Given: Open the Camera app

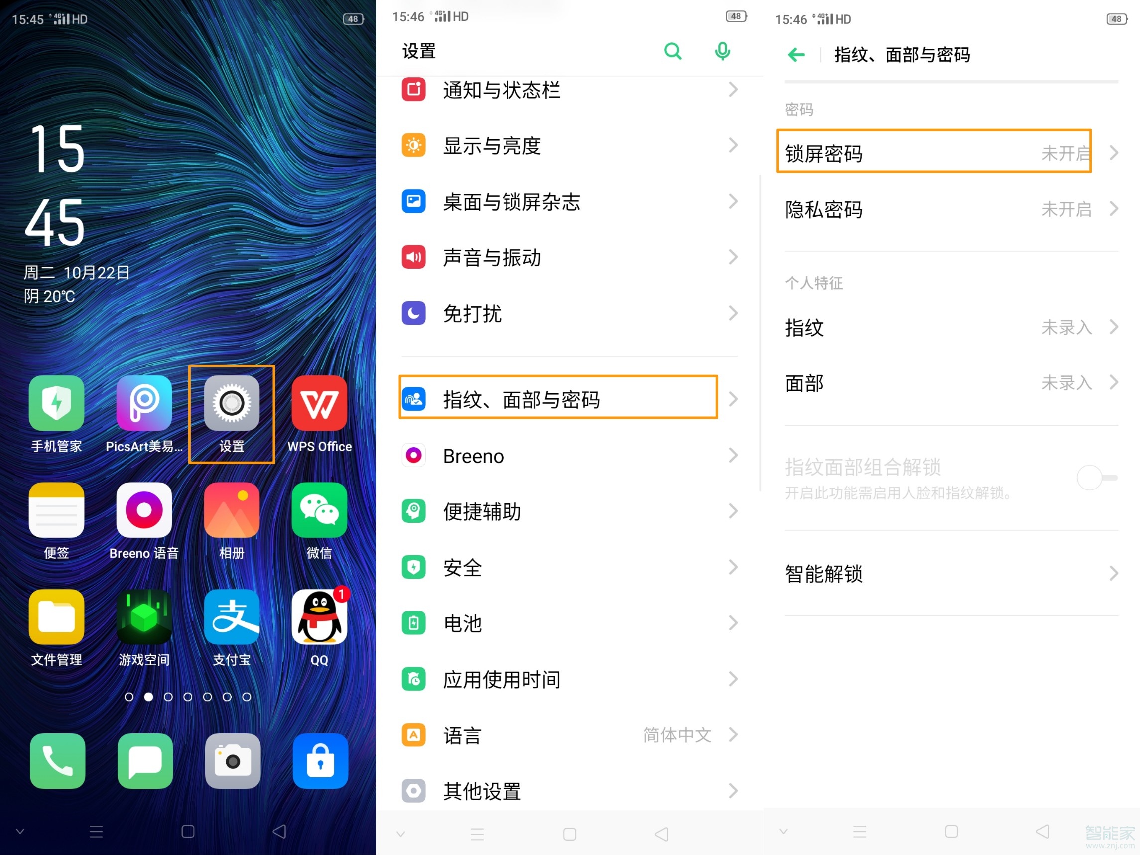Looking at the screenshot, I should point(232,762).
